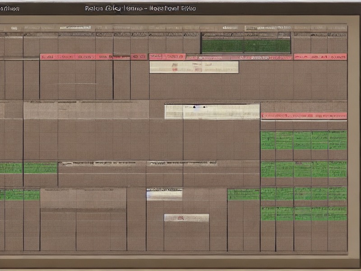Click the leftmost red cell in top row
This screenshot has height=271, width=361.
[x=49, y=57]
